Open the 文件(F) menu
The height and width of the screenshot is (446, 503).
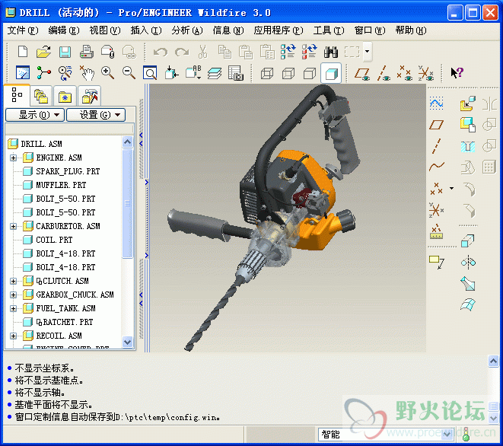pos(23,30)
